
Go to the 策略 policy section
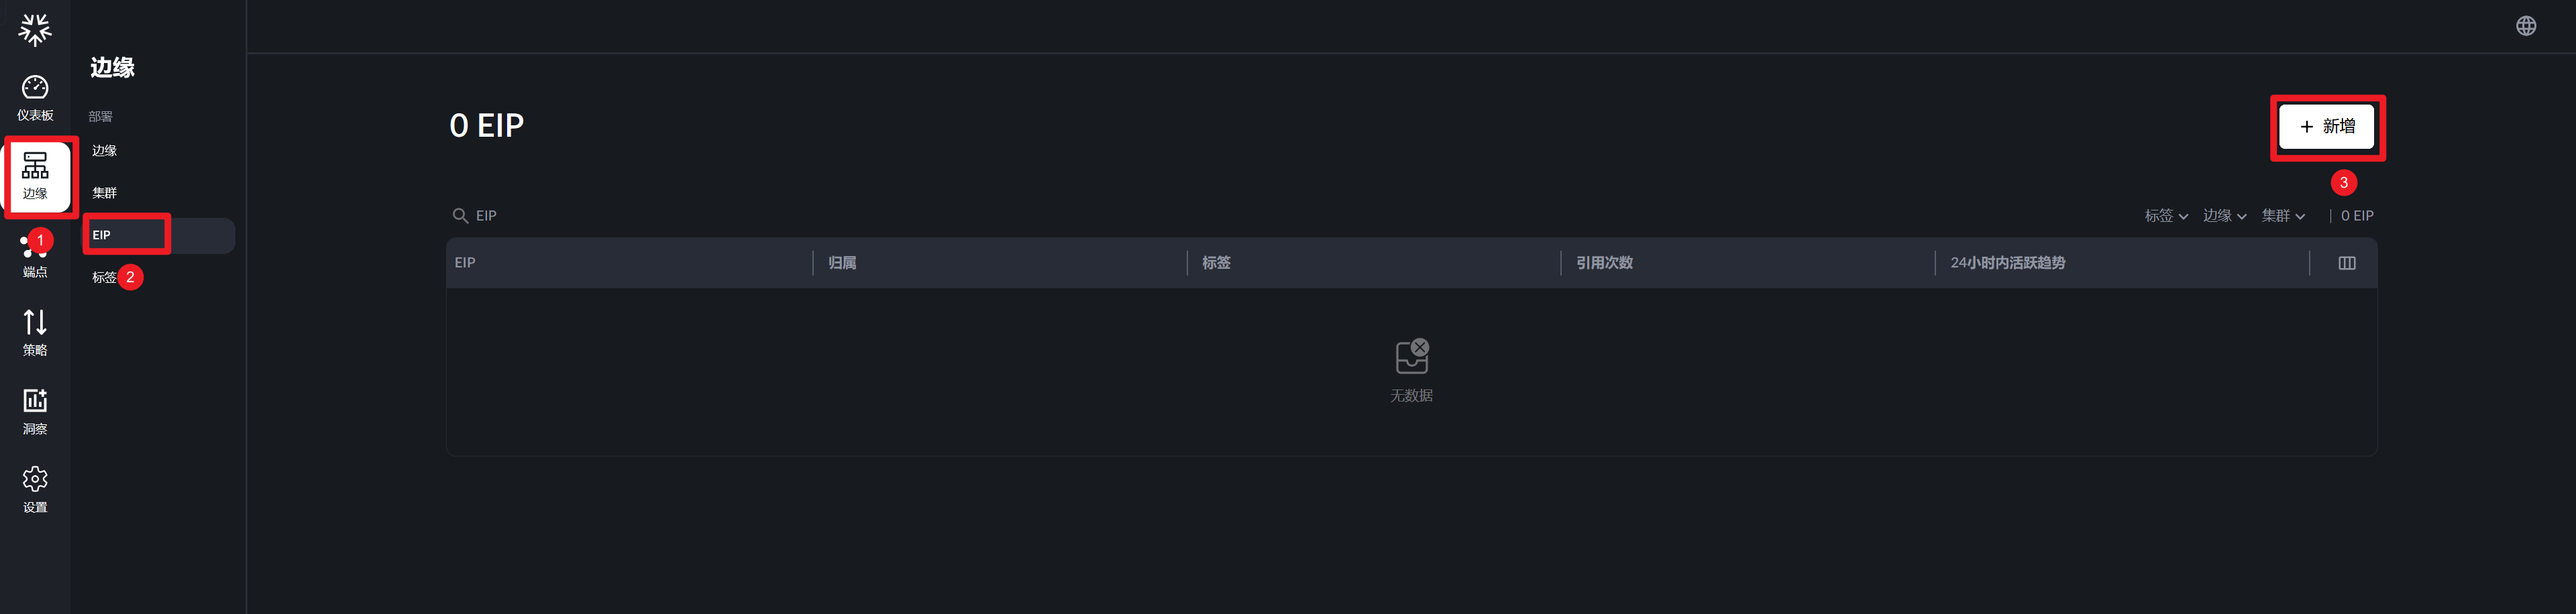(35, 333)
